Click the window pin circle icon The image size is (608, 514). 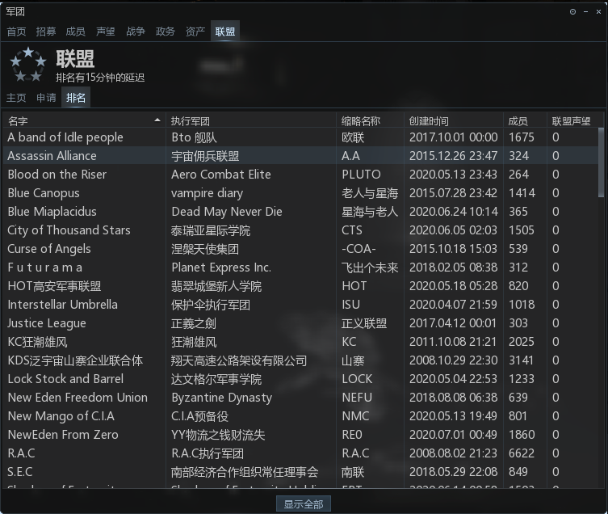572,12
